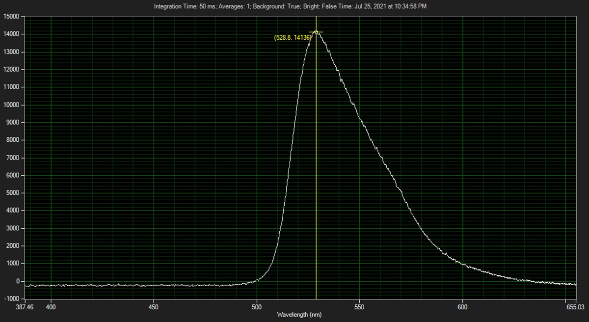
Task: Select the 15000 y-axis label
Action: coord(11,17)
